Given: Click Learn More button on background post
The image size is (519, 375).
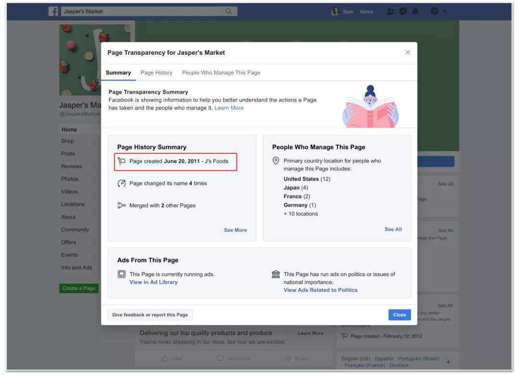Looking at the screenshot, I should pos(310,333).
